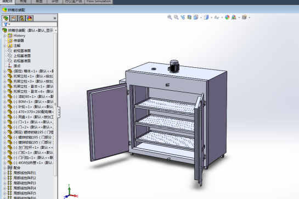Viewport: 299px width, 199px height.
Task: Open Edit Appearance color ball
Action: point(227,17)
